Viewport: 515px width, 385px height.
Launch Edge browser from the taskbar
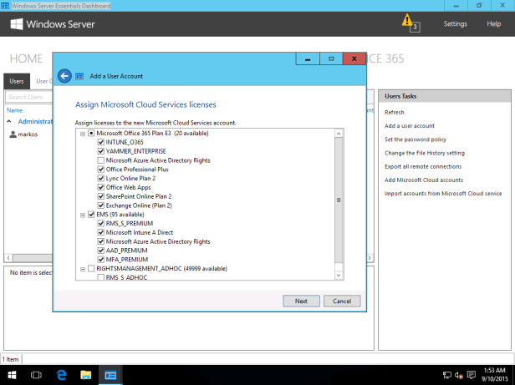[61, 375]
